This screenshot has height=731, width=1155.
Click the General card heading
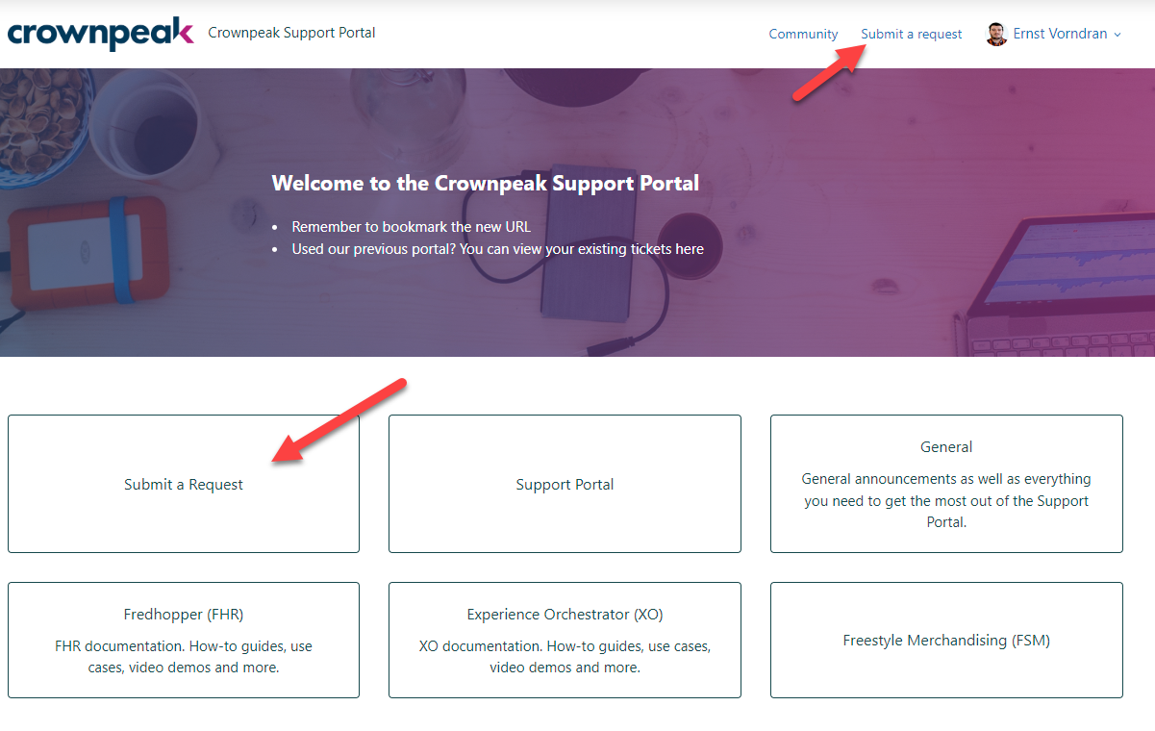pyautogui.click(x=946, y=446)
